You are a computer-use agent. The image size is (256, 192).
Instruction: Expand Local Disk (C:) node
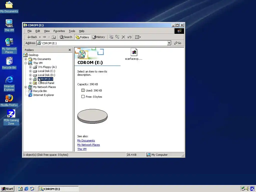[30, 71]
